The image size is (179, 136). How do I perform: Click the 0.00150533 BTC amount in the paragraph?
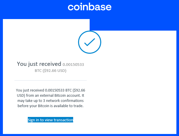(x=58, y=90)
